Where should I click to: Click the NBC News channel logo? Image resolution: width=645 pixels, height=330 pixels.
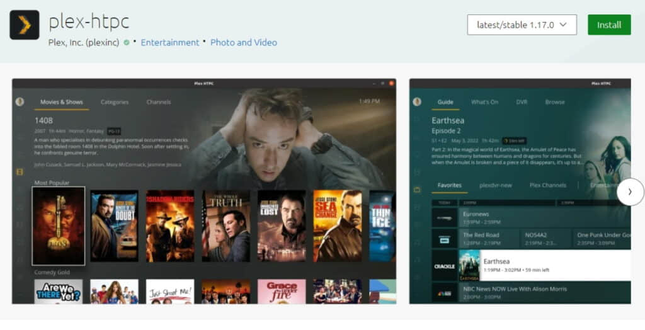445,293
